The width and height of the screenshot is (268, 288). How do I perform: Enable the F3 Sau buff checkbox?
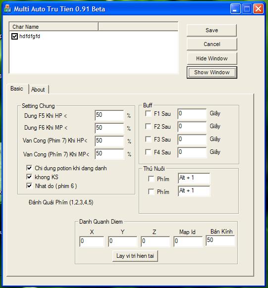coord(148,139)
